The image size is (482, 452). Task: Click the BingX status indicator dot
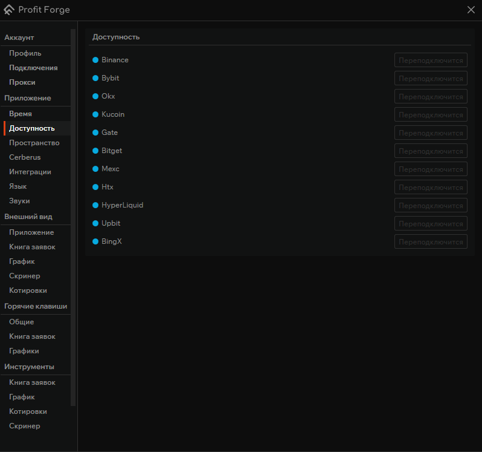pos(95,241)
